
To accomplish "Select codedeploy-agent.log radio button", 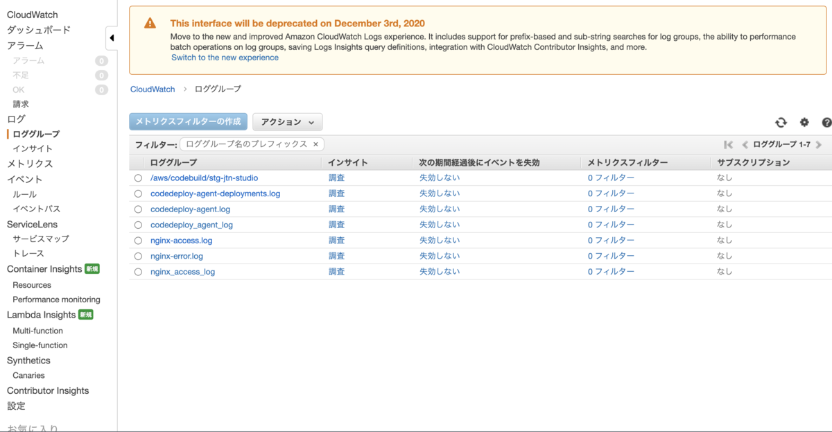I will (x=138, y=209).
